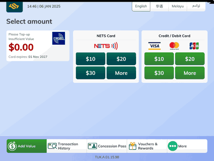Open the bottom bar More label
The height and width of the screenshot is (161, 214).
click(182, 146)
